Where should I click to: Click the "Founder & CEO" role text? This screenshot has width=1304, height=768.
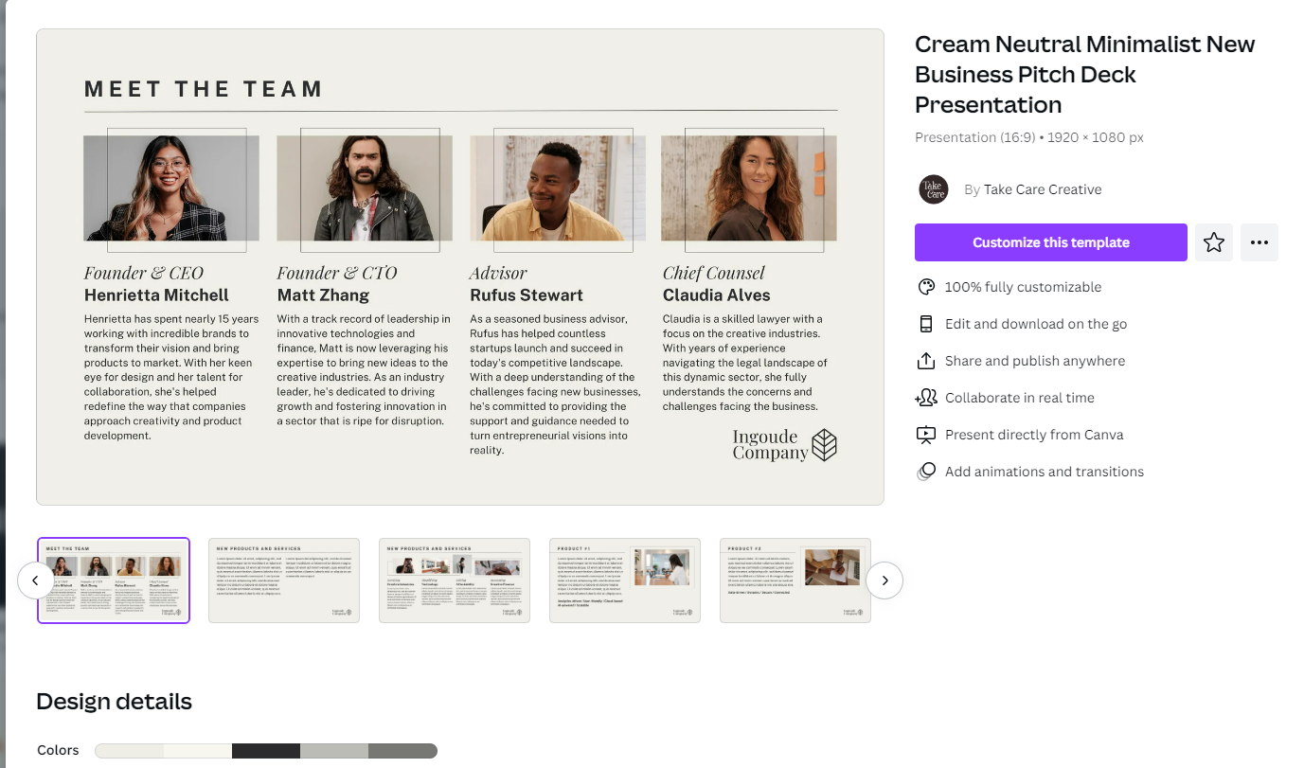pyautogui.click(x=144, y=273)
